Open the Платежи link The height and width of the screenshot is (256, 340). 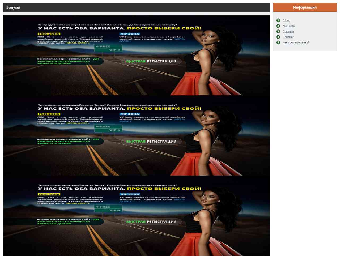[x=288, y=37]
